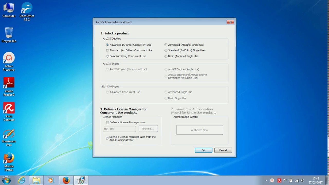This screenshot has height=185, width=329.
Task: Show hidden tray icons arrow
Action: coord(266,180)
